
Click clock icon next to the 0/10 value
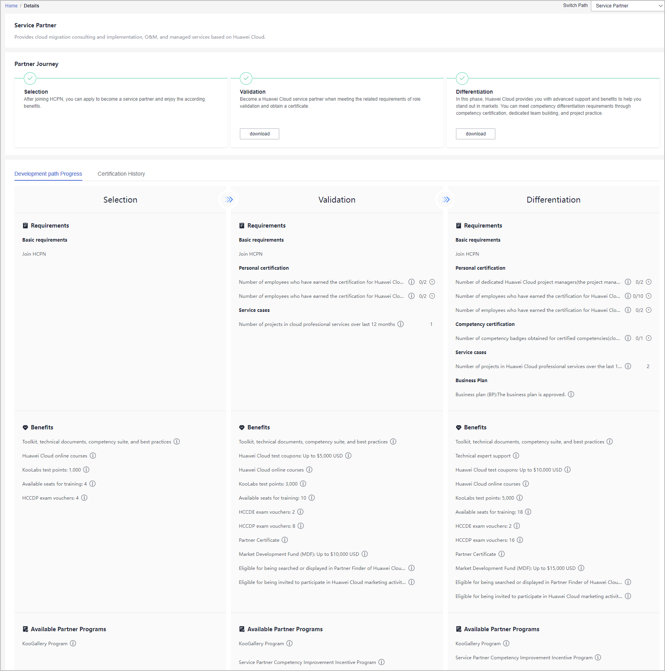(649, 296)
